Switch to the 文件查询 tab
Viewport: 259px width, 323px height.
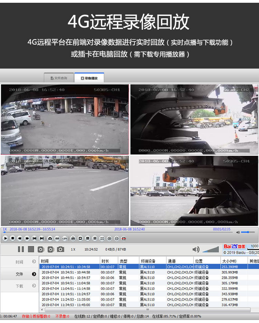59,78
